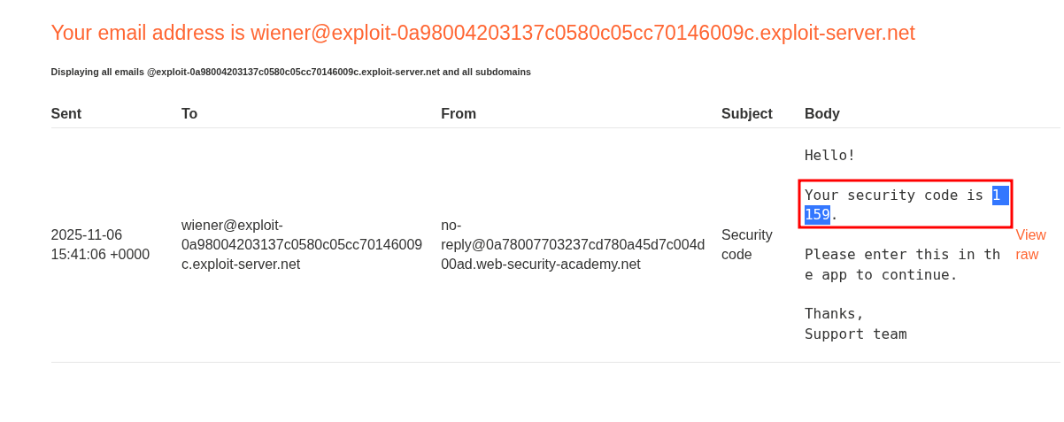The height and width of the screenshot is (422, 1064).
Task: Click the Sent column header
Action: pos(66,114)
